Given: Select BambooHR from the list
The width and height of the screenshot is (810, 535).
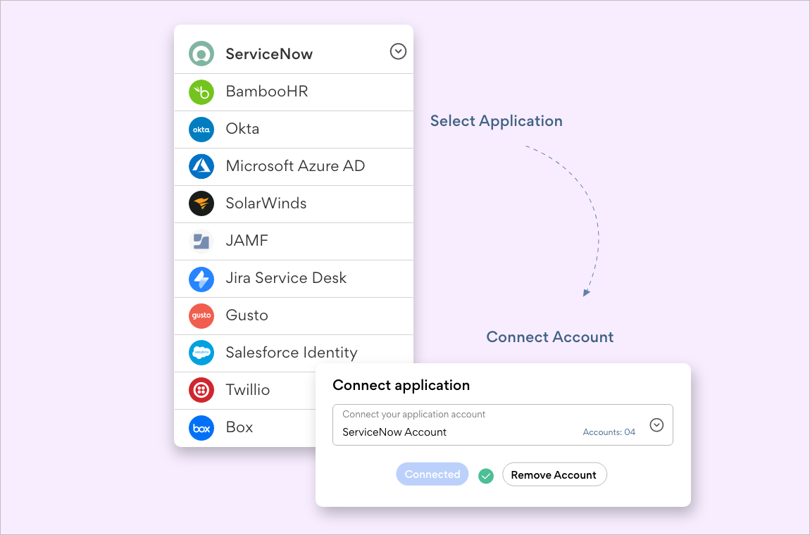Looking at the screenshot, I should click(x=294, y=92).
